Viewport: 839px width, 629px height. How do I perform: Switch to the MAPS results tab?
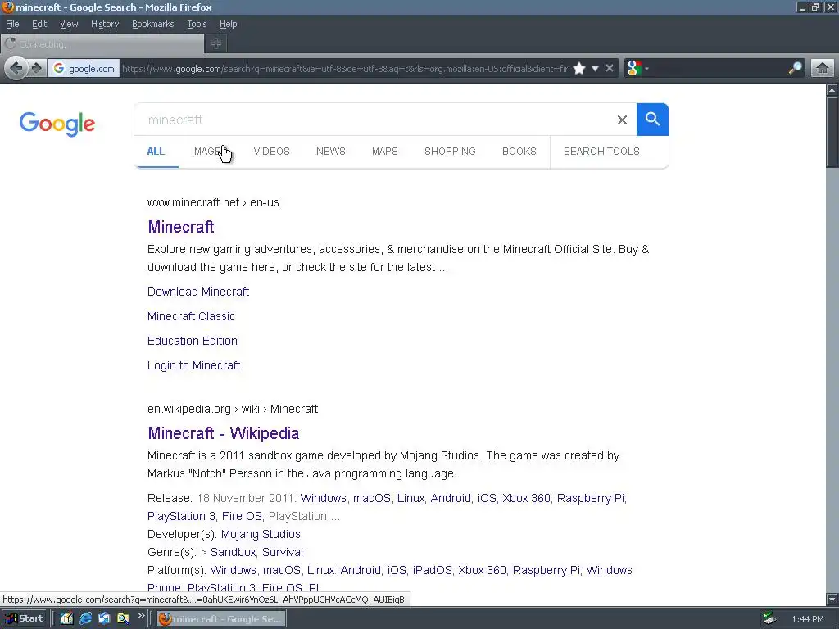click(385, 152)
